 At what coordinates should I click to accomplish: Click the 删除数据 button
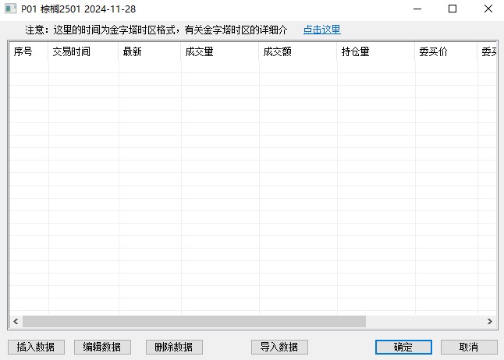coord(174,348)
